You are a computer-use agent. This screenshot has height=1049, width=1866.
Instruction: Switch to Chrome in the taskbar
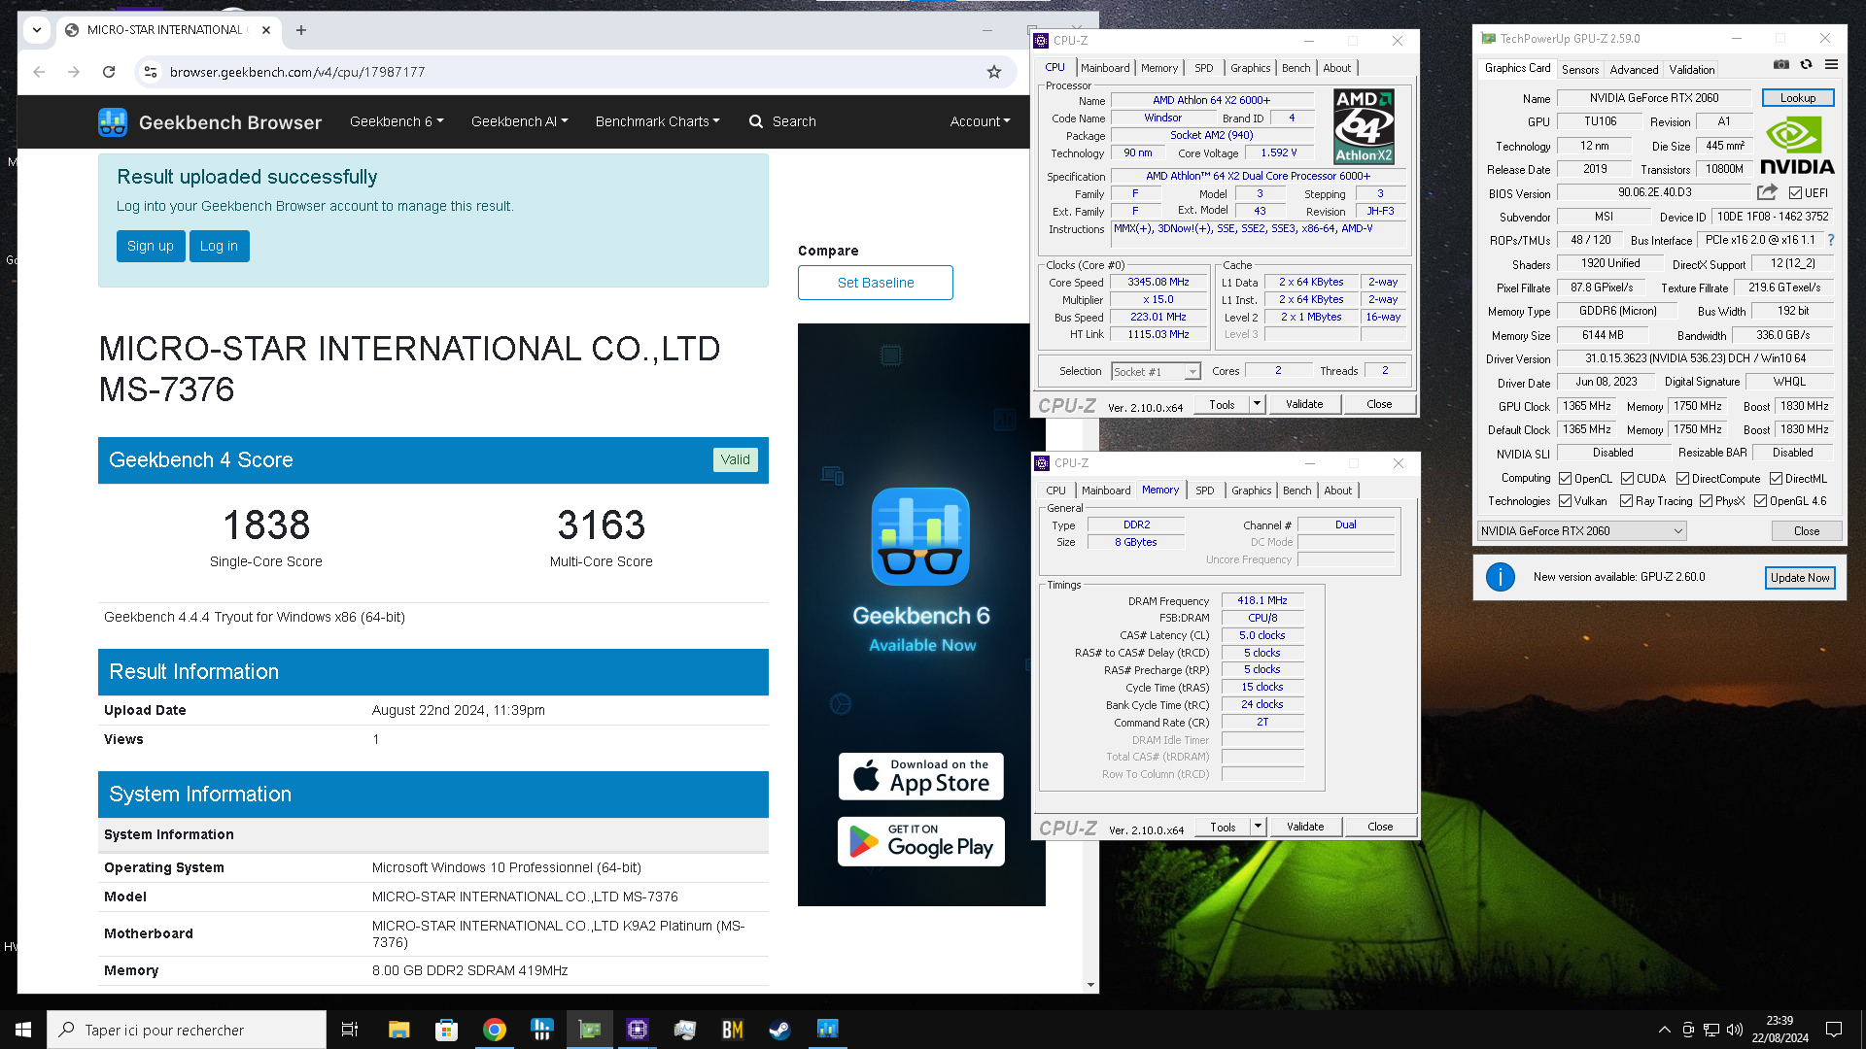[495, 1030]
